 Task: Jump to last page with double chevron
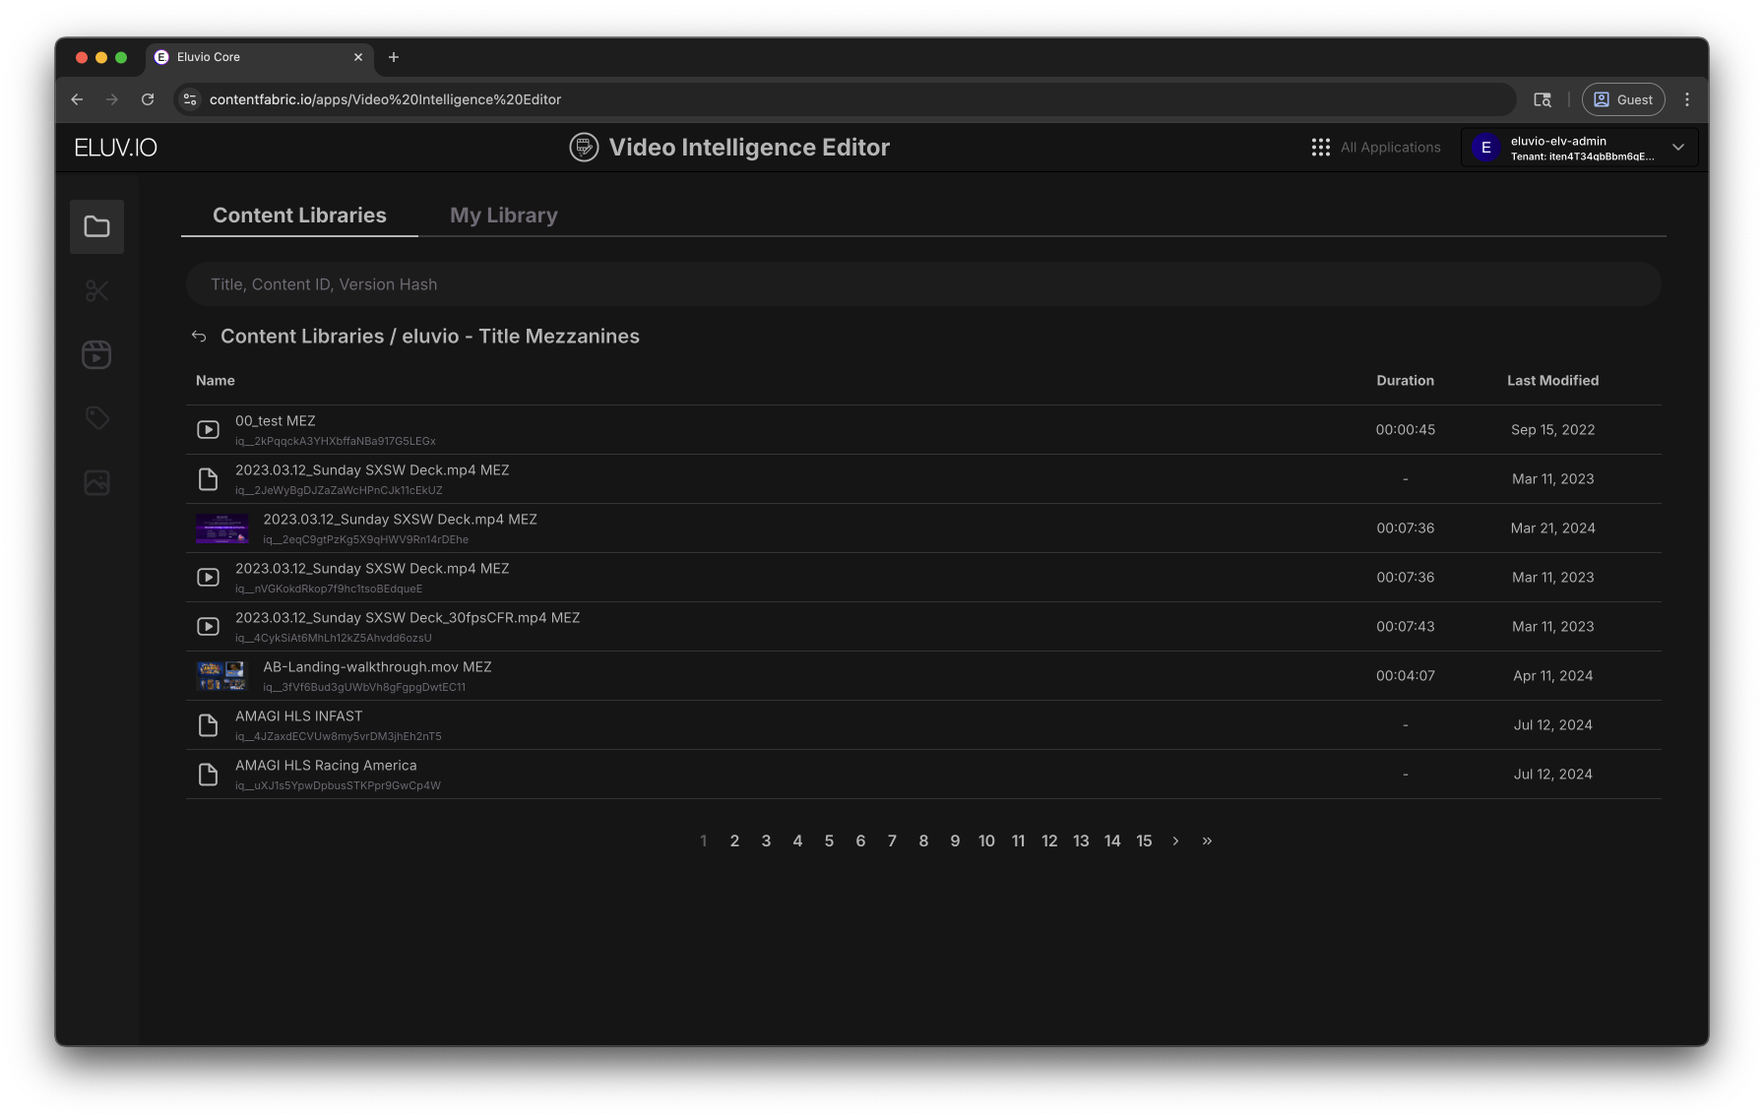pos(1207,841)
